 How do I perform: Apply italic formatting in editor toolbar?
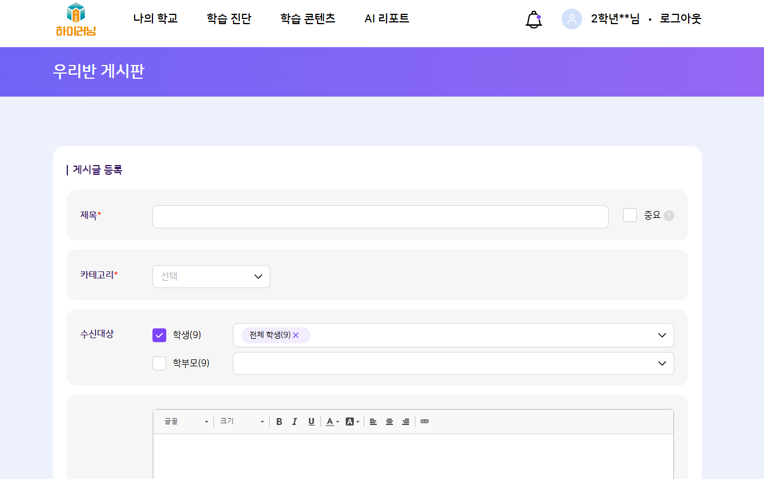pyautogui.click(x=295, y=421)
